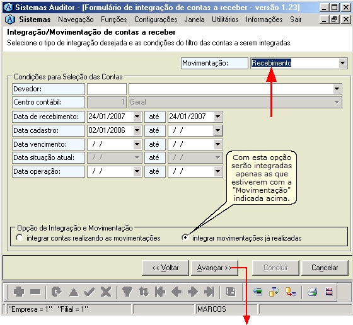Open the chart report icon in the toolbar
Screen dimensions: 353x325
[x=329, y=292]
